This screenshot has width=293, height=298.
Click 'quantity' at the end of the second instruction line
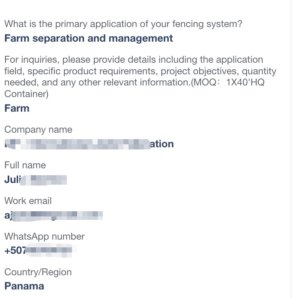259,71
